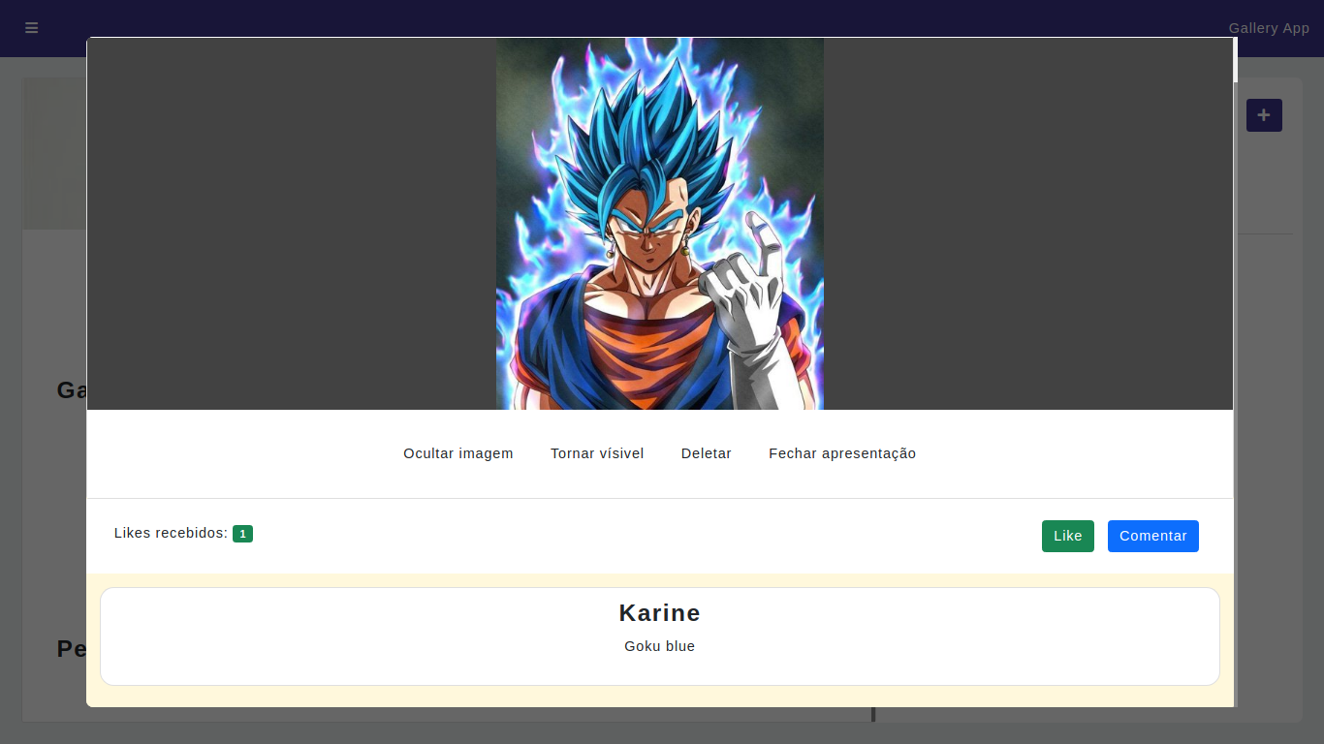Click the blue Comentar button

pyautogui.click(x=1153, y=536)
